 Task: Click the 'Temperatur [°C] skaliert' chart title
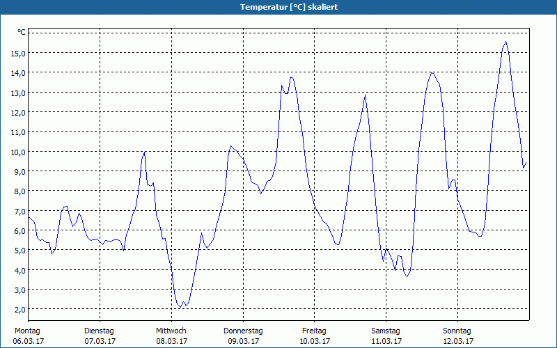[x=278, y=7]
